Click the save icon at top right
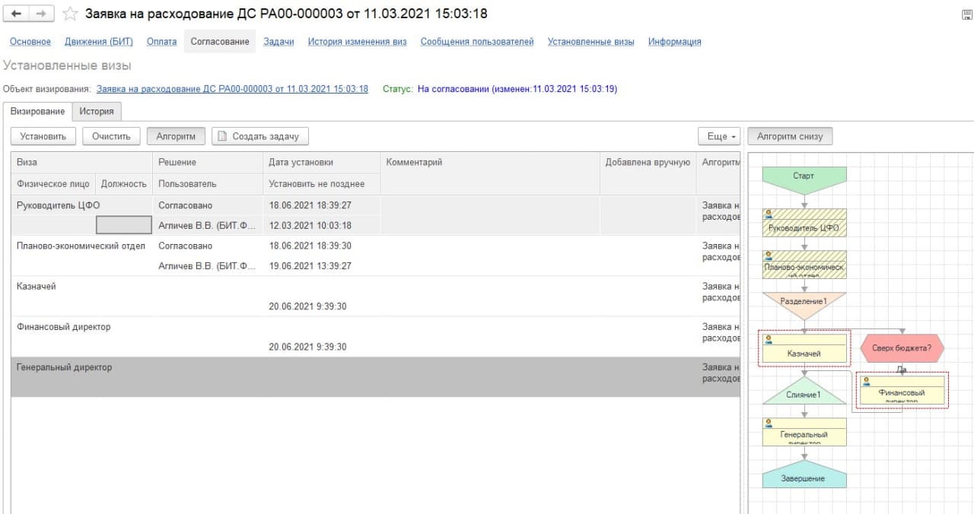The height and width of the screenshot is (514, 974). point(966,14)
